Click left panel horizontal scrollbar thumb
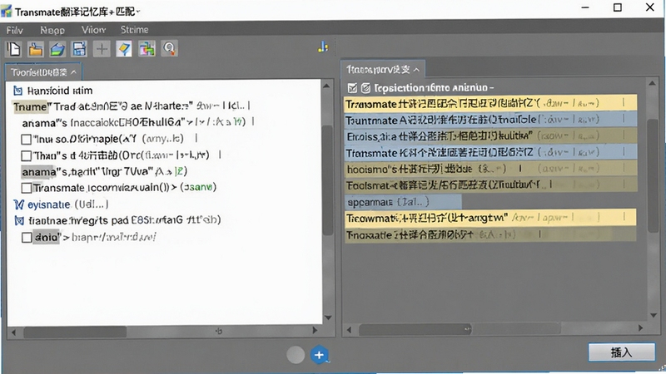 (x=75, y=332)
